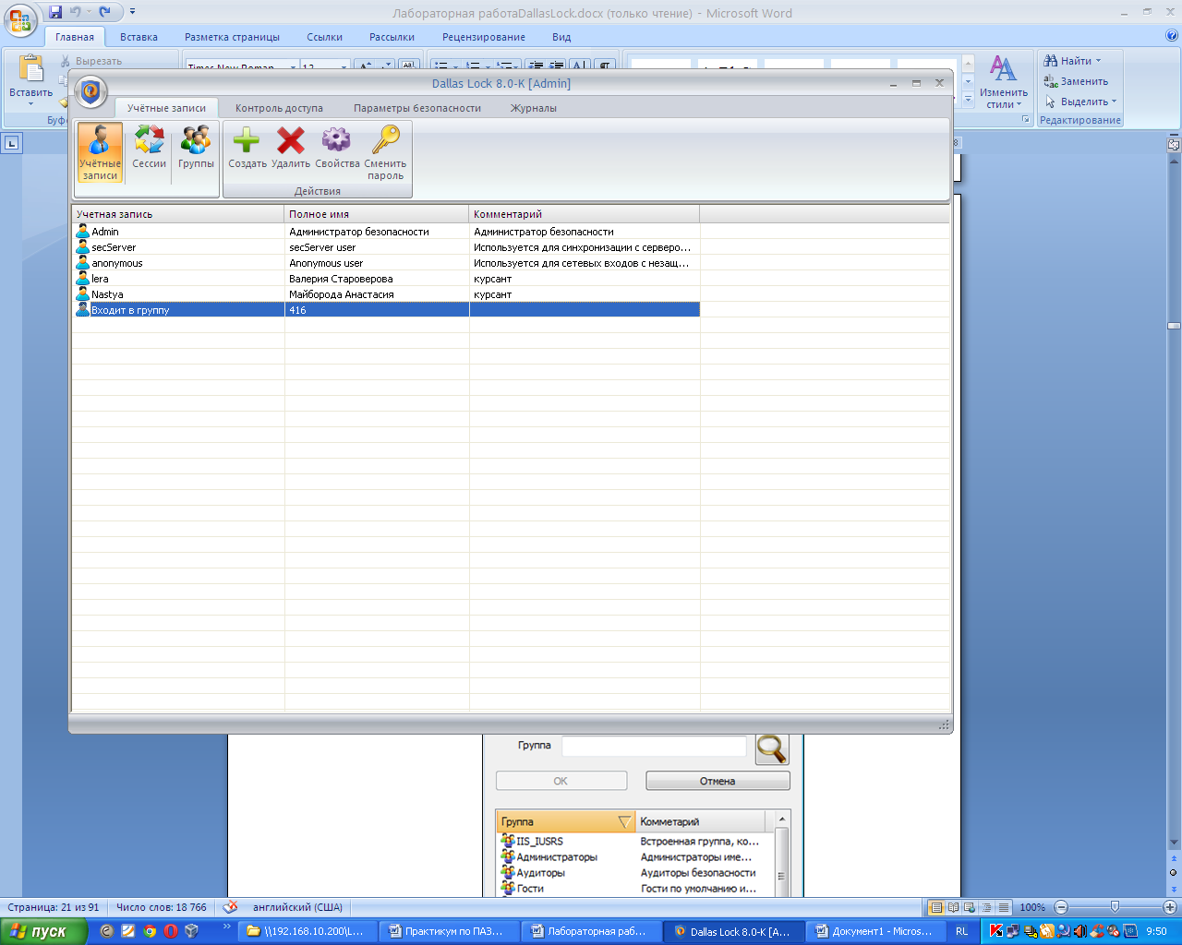Click the Отмена button
The height and width of the screenshot is (945, 1182).
point(718,781)
